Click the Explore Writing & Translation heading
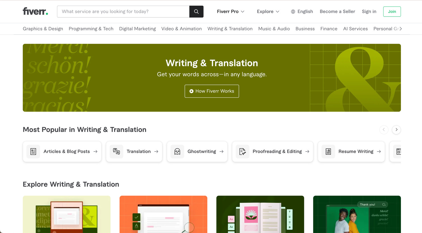 pyautogui.click(x=71, y=184)
